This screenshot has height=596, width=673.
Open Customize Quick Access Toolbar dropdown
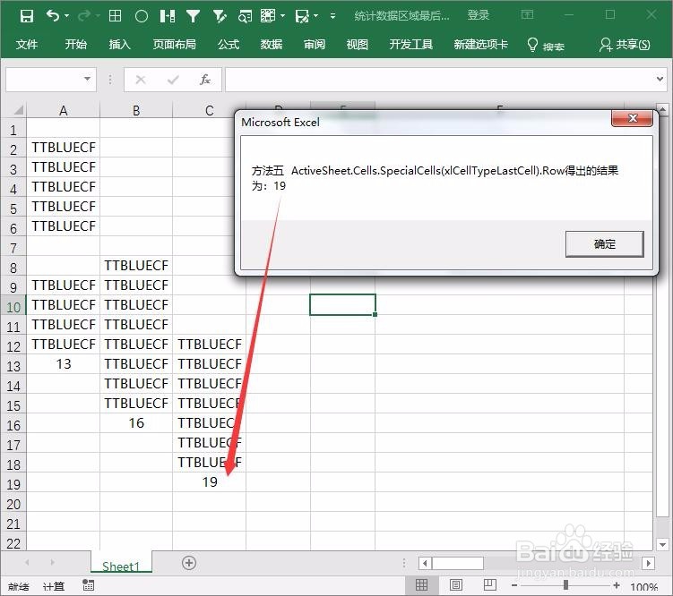click(332, 16)
